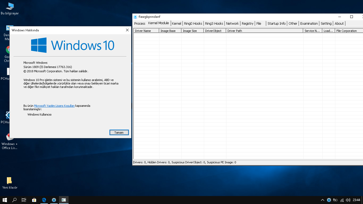Viewport: 363px width, 204px height.
Task: Go to the Setting tab
Action: pos(326,23)
